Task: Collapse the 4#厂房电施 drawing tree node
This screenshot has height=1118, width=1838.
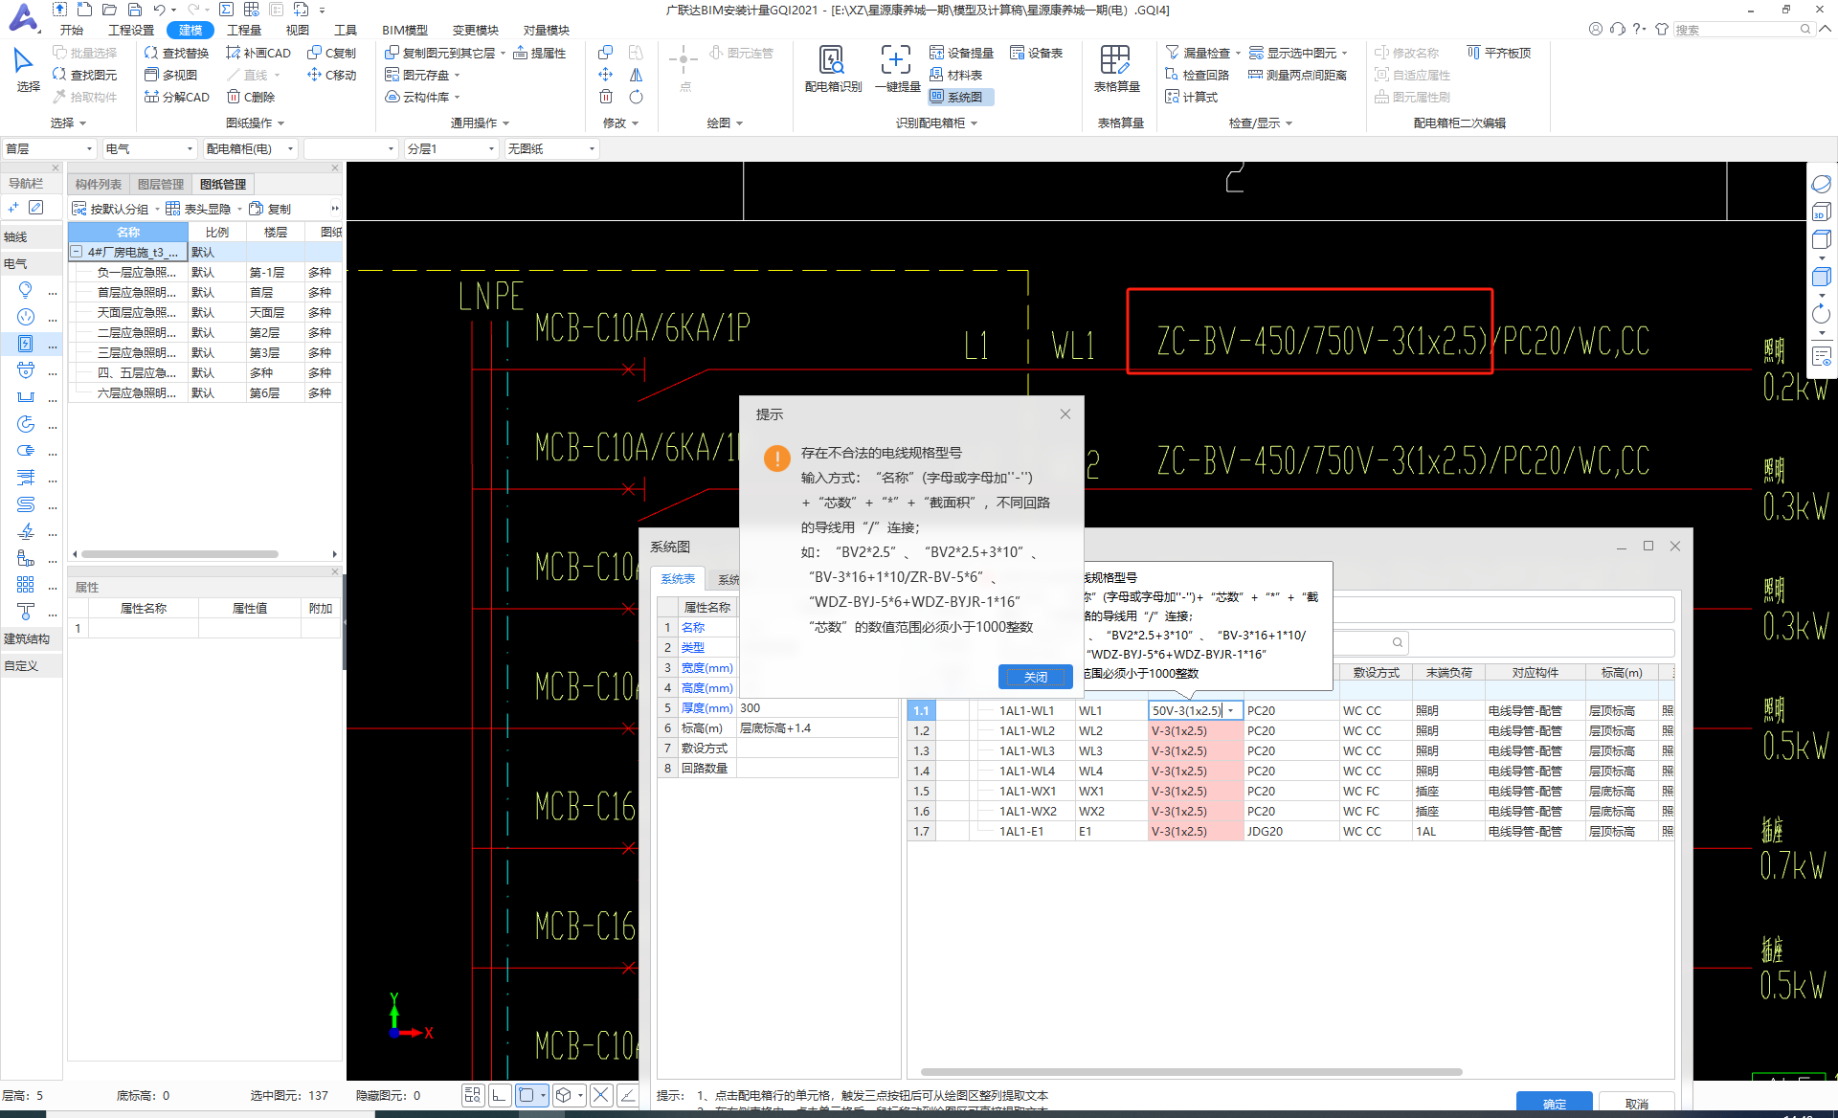Action: 76,252
